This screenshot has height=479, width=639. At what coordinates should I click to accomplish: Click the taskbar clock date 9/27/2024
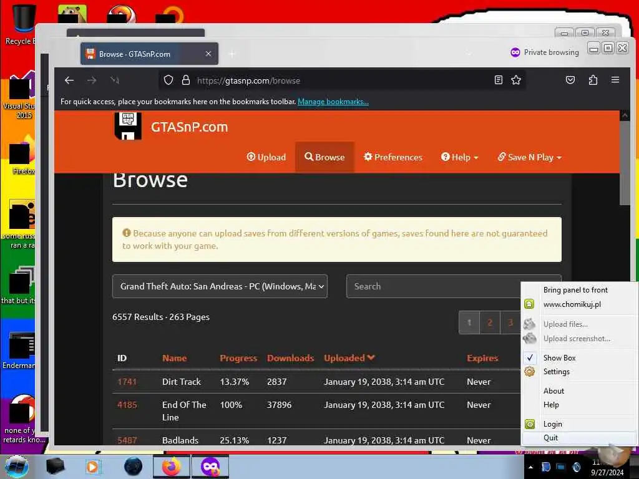pos(607,473)
